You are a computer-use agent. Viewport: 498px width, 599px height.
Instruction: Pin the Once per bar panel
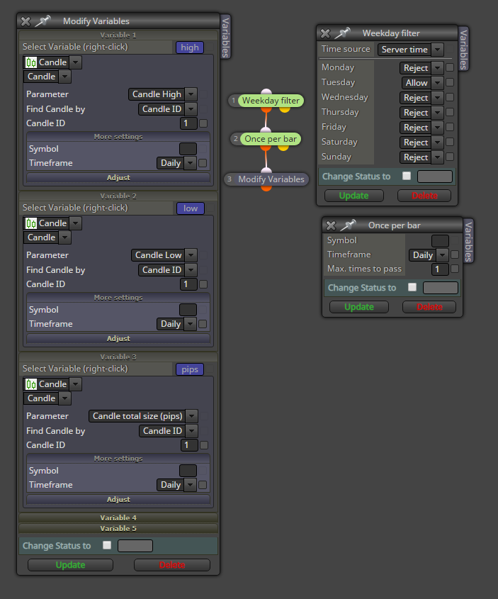pos(348,225)
